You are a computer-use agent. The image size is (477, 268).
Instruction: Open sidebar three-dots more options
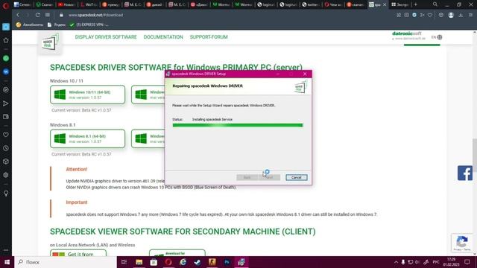click(x=6, y=250)
